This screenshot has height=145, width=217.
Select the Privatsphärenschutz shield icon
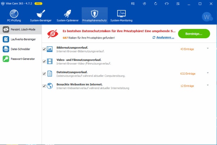(x=94, y=14)
